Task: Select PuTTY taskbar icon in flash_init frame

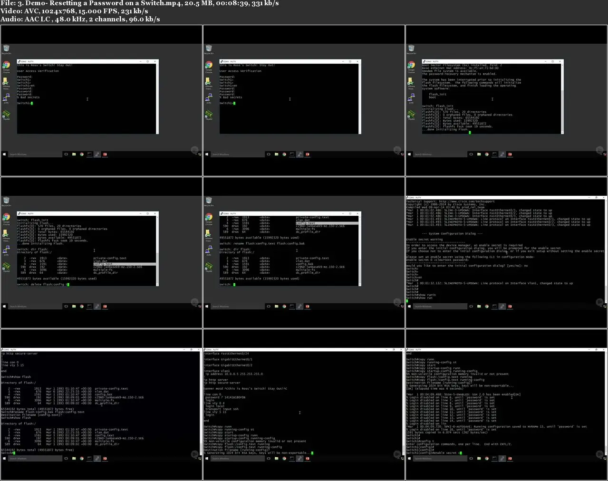Action: [502, 154]
